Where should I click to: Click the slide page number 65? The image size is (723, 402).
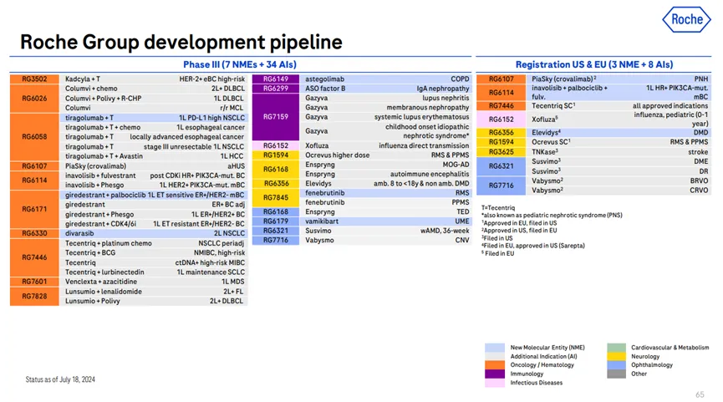point(700,394)
